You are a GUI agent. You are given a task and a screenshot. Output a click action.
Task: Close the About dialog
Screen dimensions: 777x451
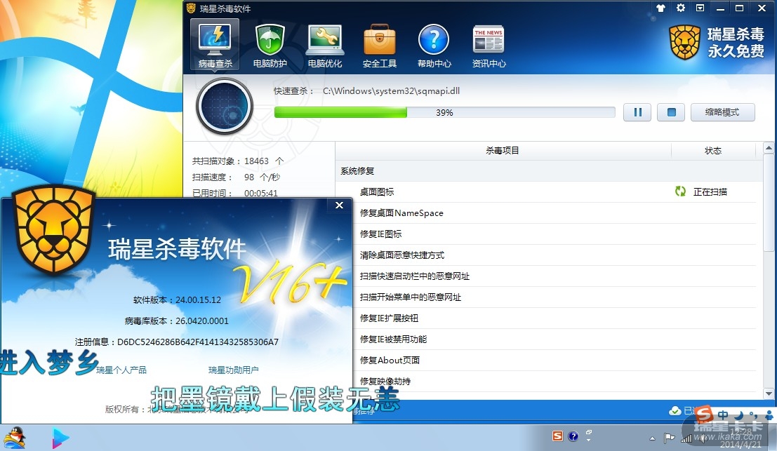pos(340,205)
